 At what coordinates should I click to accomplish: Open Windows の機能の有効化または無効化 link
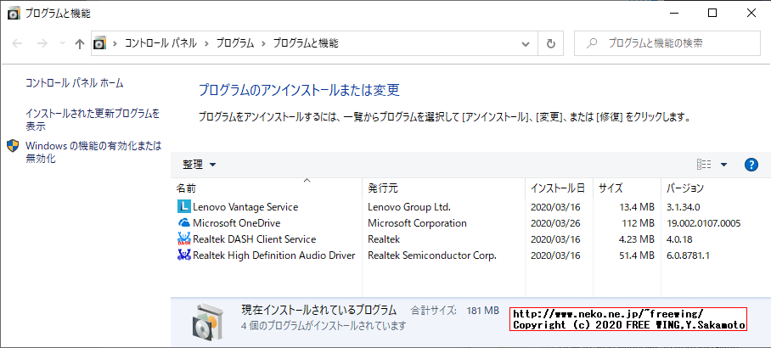click(93, 152)
